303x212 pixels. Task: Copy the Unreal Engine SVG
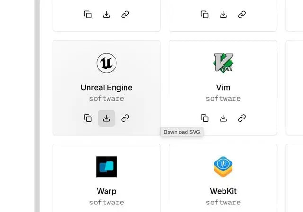[x=88, y=118]
